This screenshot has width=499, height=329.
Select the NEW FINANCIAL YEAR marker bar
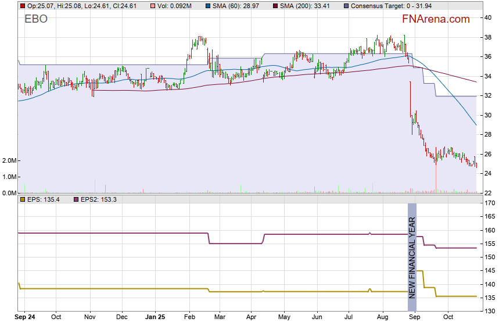tap(412, 256)
